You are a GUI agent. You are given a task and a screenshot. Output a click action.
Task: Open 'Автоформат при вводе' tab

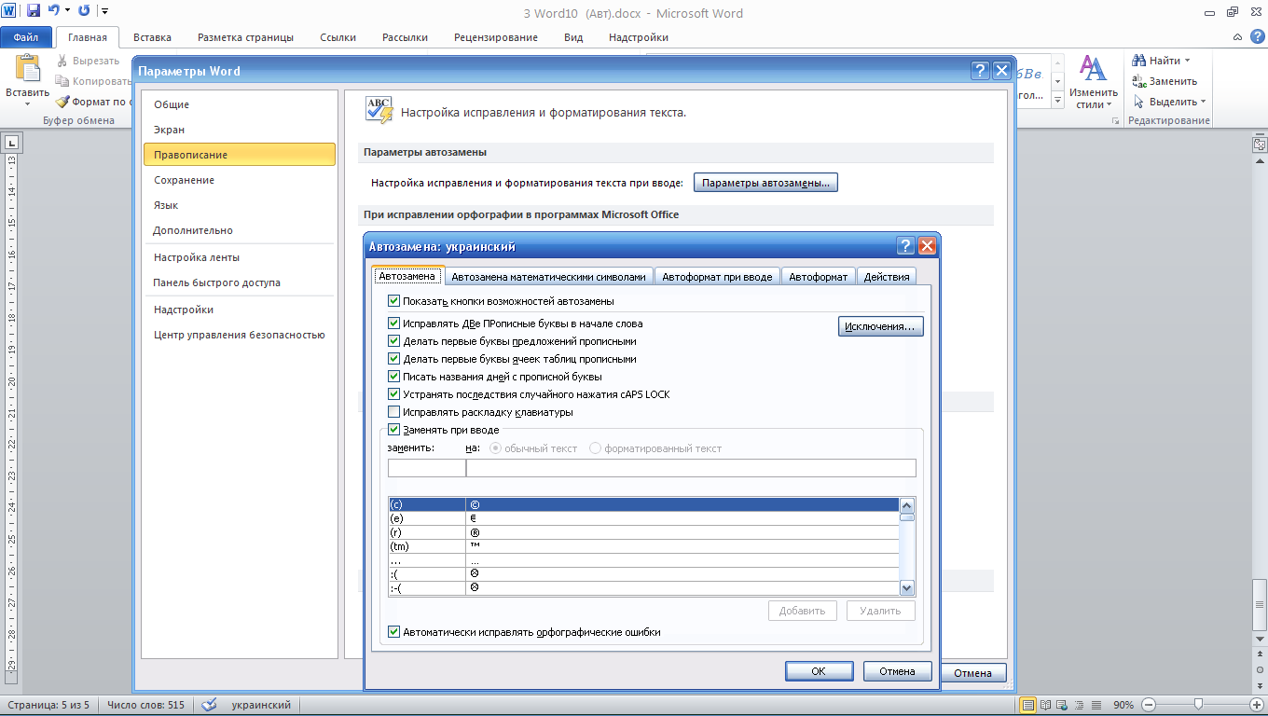[718, 277]
